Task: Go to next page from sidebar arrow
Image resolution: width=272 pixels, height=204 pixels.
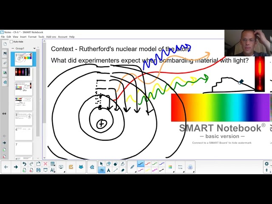Action: [4, 143]
